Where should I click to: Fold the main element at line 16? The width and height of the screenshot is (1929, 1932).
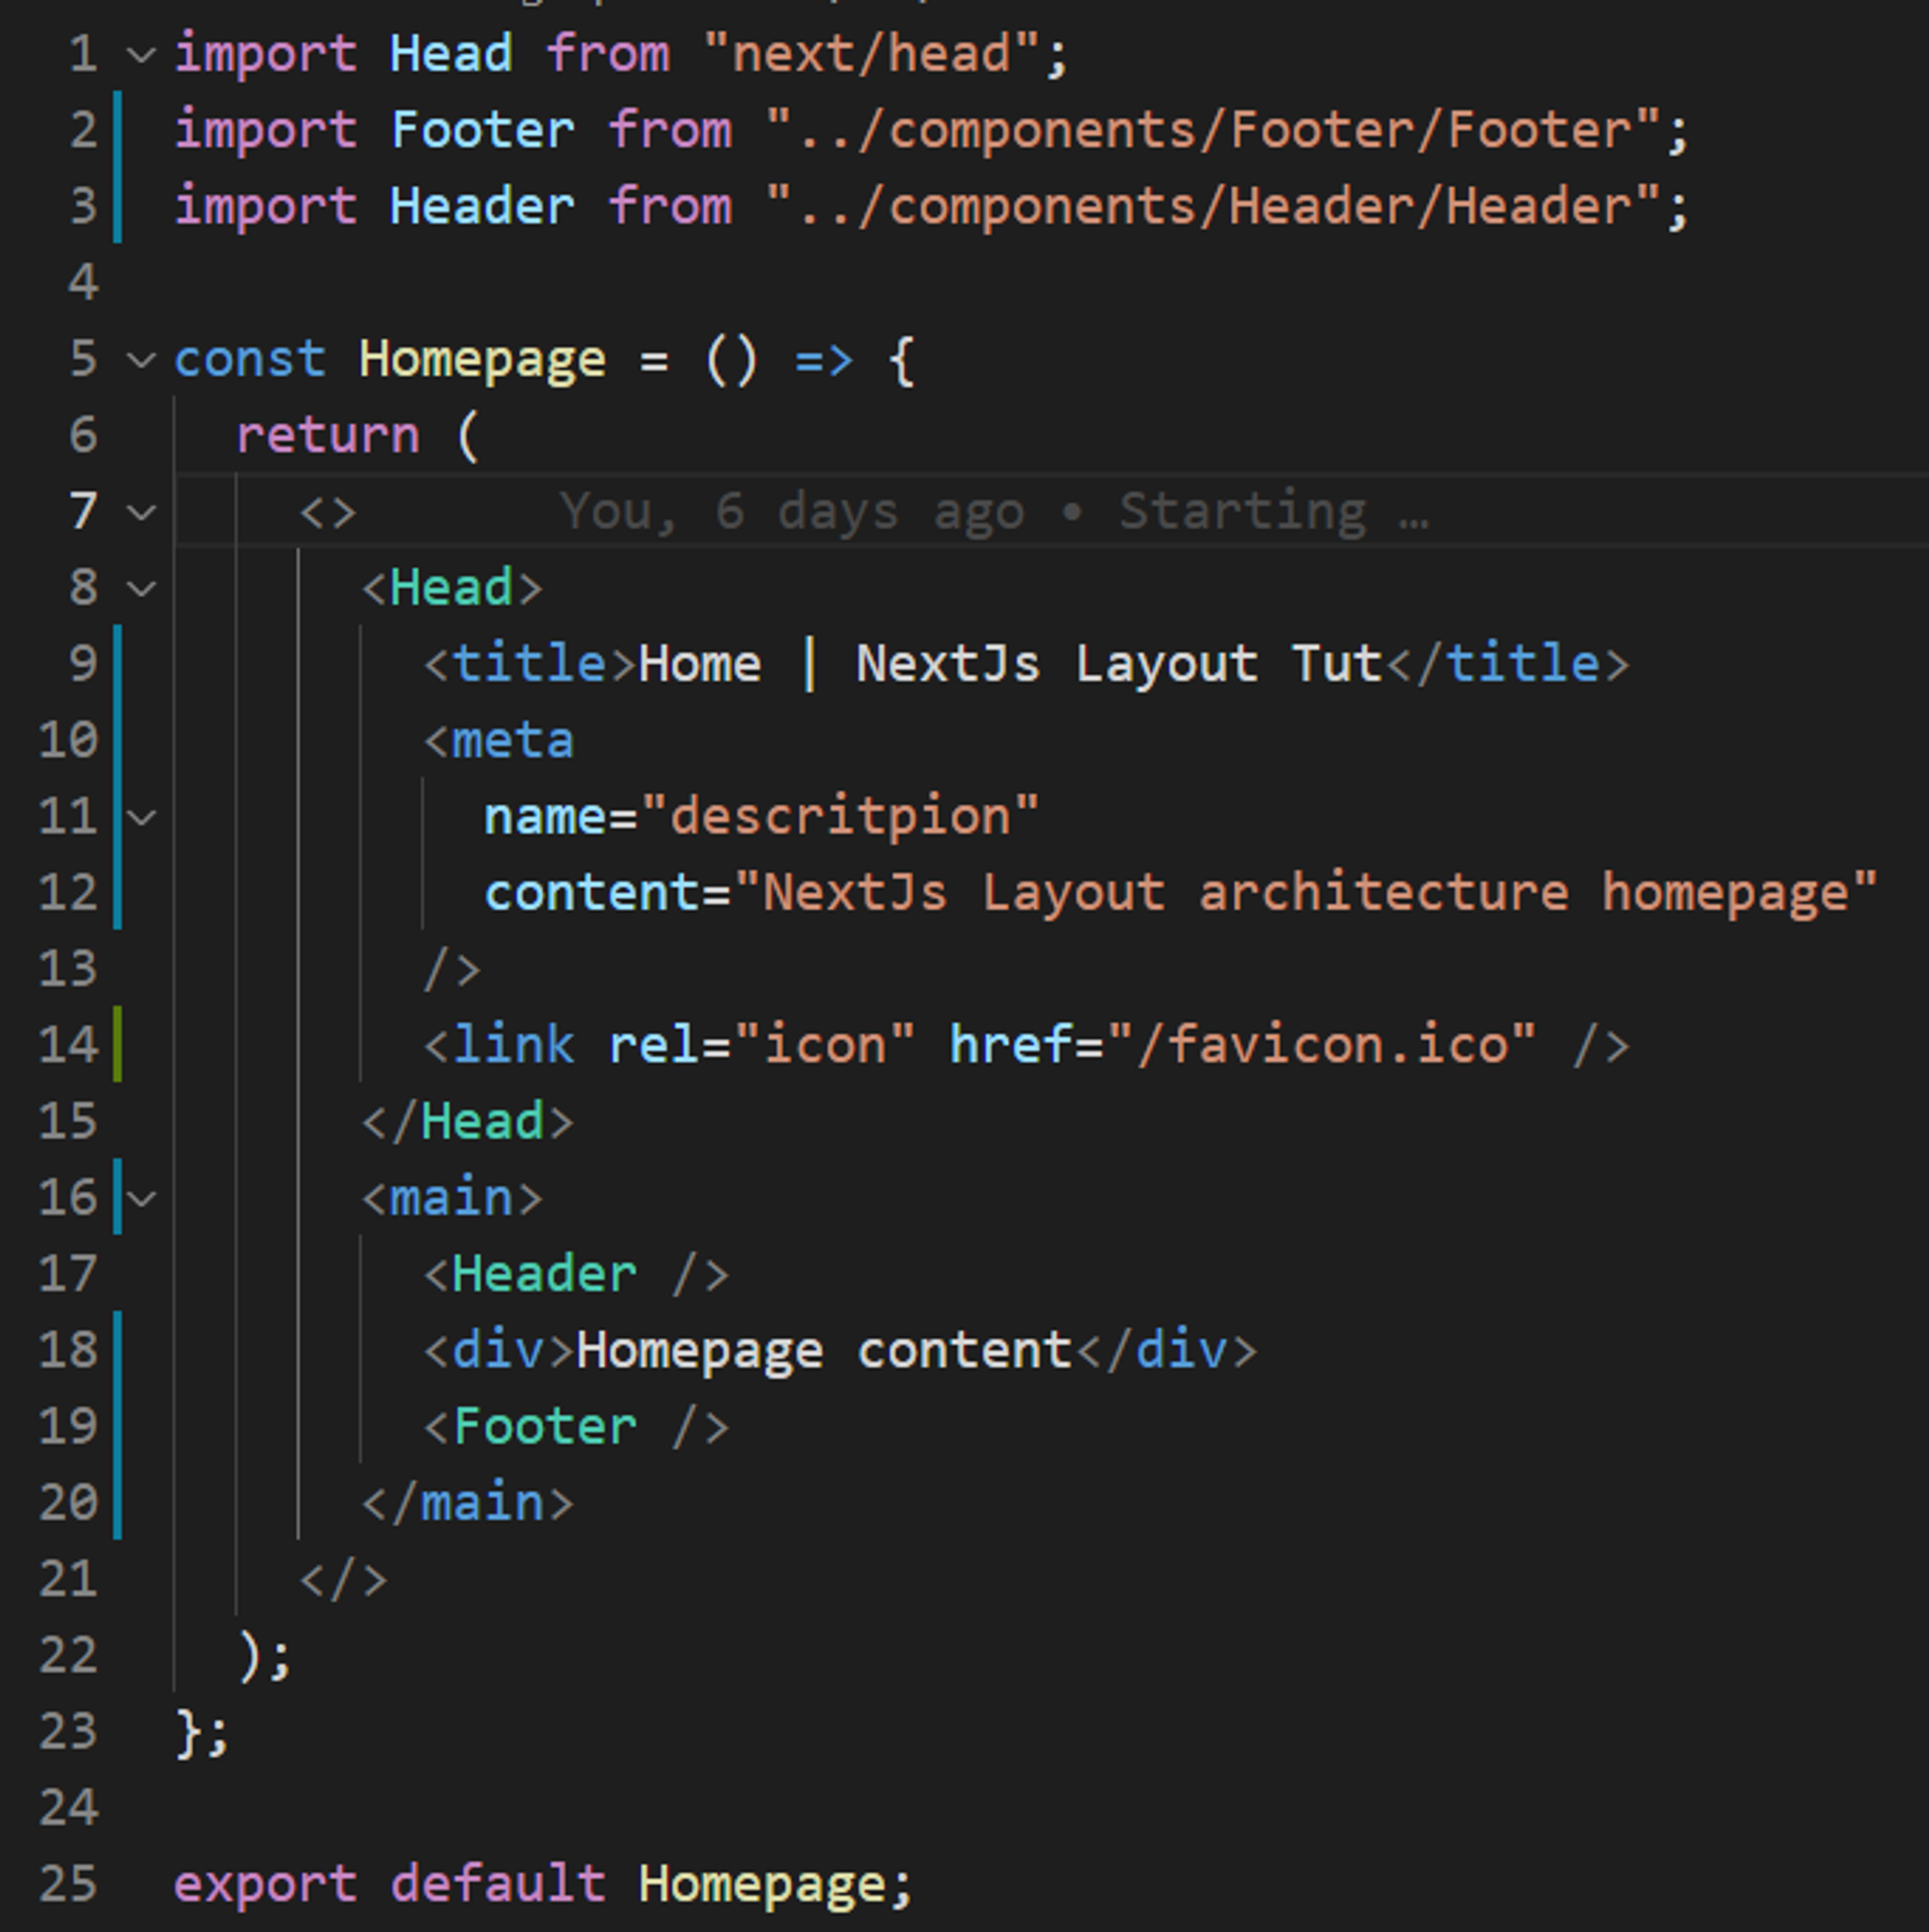143,1198
